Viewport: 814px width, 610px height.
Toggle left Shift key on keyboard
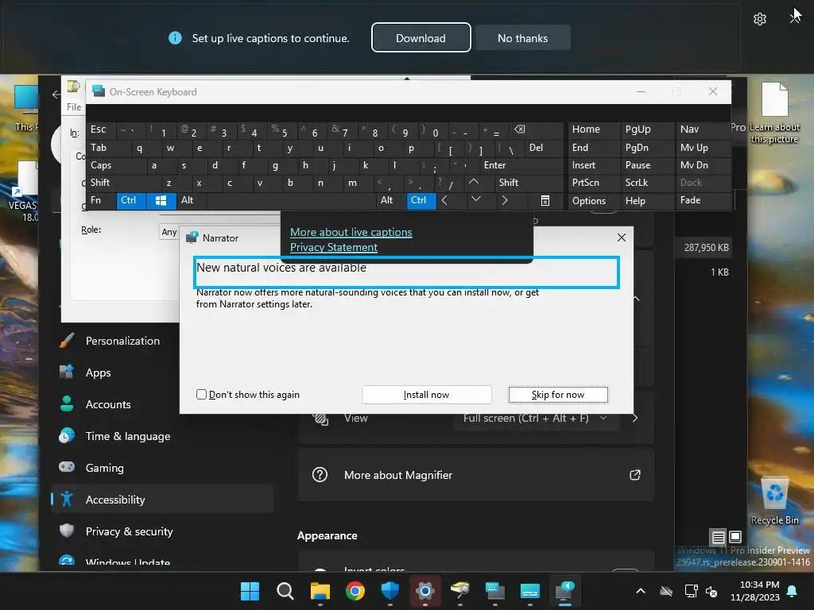click(x=122, y=183)
